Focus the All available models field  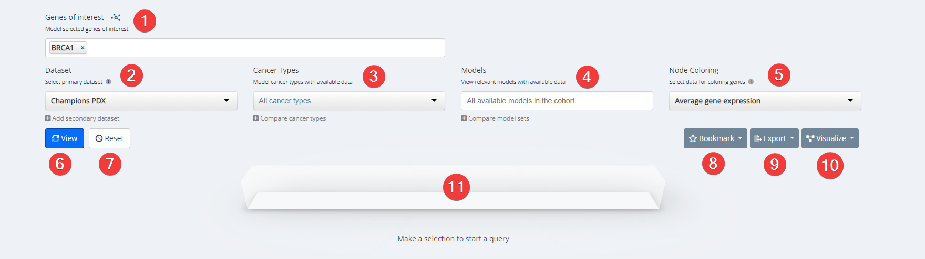pos(557,101)
